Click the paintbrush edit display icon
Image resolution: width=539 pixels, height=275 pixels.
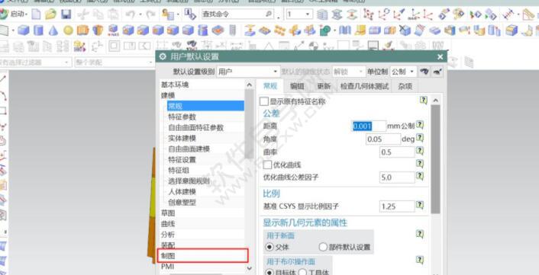pyautogui.click(x=388, y=45)
